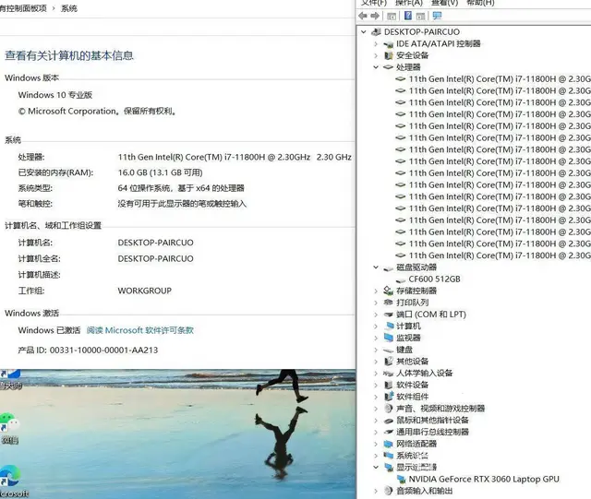591x499 pixels.
Task: Collapse the 处理器 node
Action: (376, 67)
